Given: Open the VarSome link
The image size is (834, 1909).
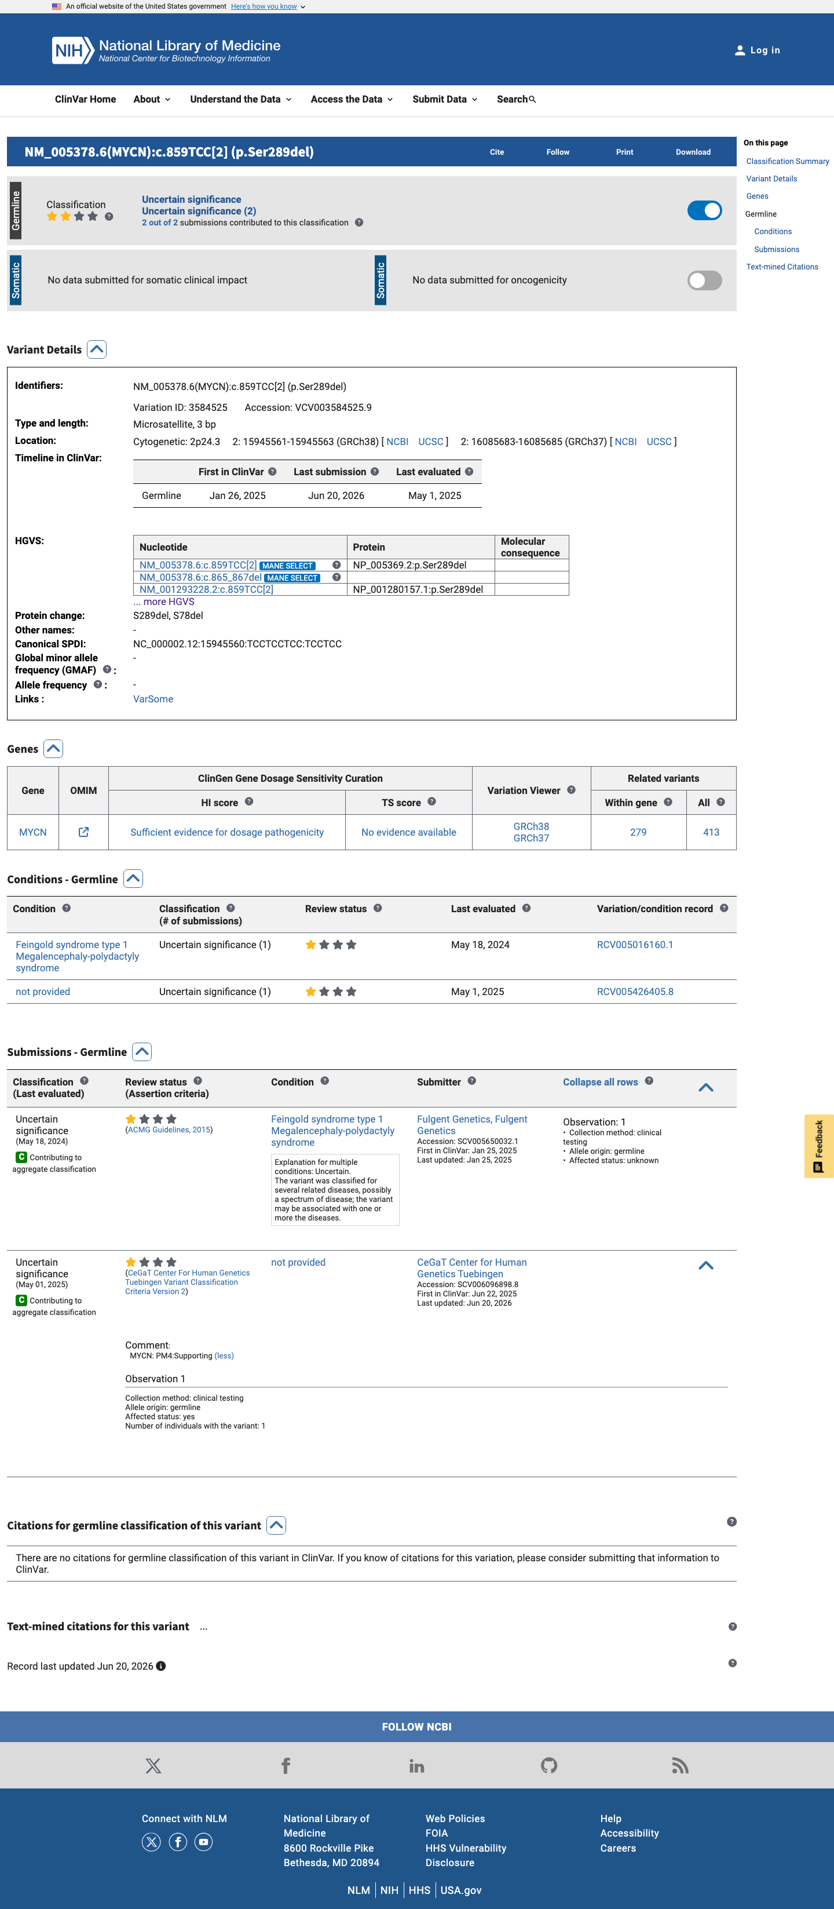Looking at the screenshot, I should (x=153, y=699).
